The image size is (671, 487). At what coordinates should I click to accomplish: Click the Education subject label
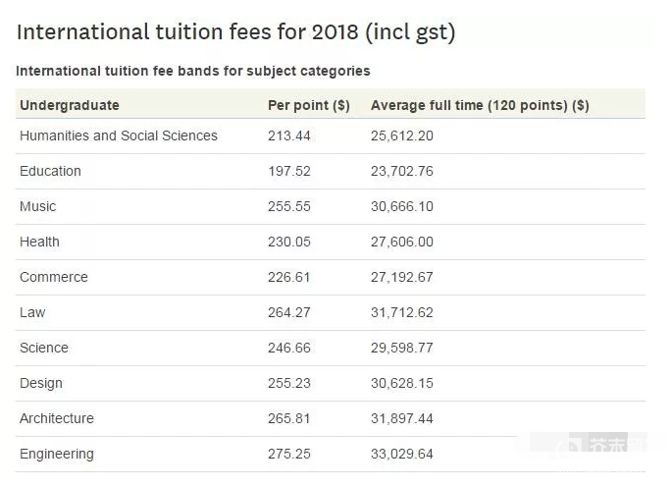(x=50, y=171)
